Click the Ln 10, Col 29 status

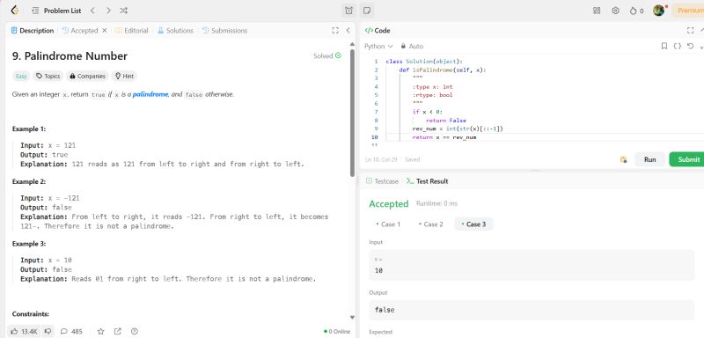pos(381,159)
